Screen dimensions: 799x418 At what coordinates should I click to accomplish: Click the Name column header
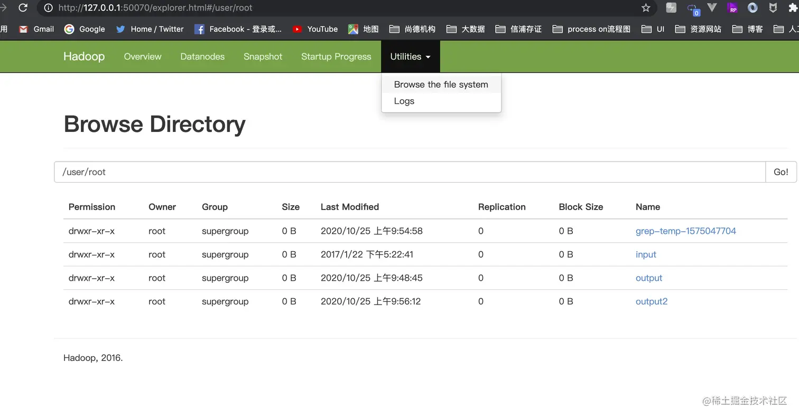(x=648, y=207)
